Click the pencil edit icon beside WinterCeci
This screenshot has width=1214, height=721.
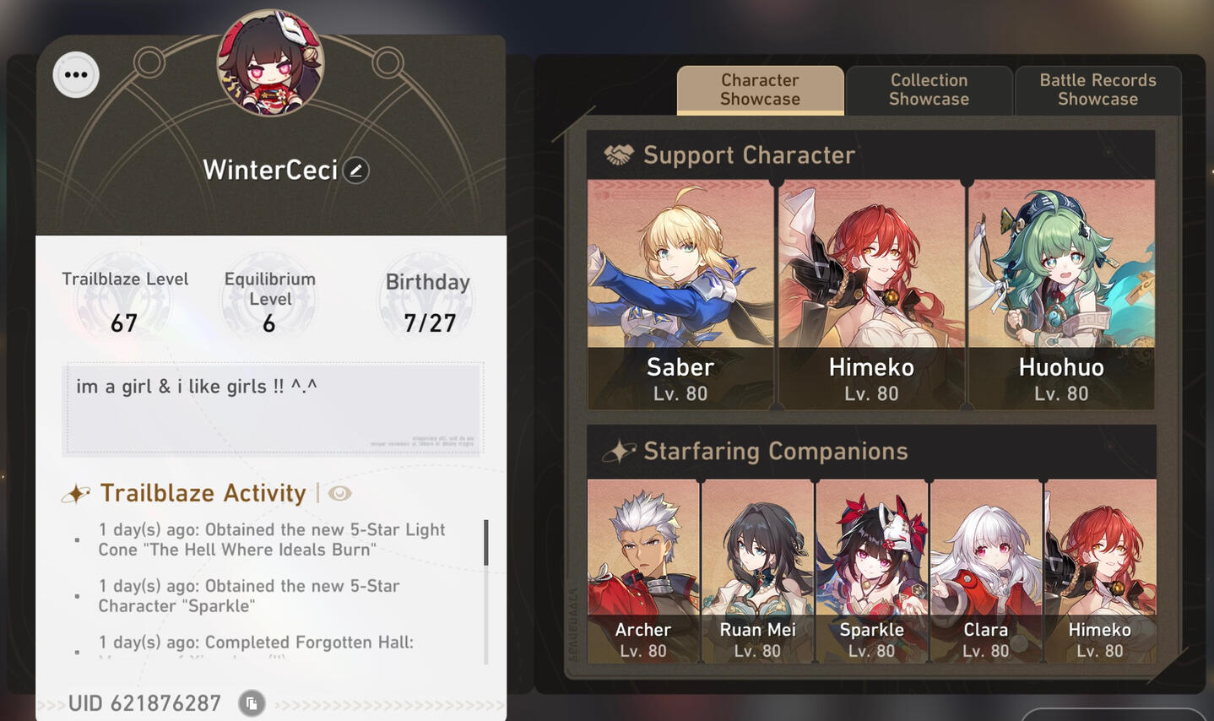356,171
